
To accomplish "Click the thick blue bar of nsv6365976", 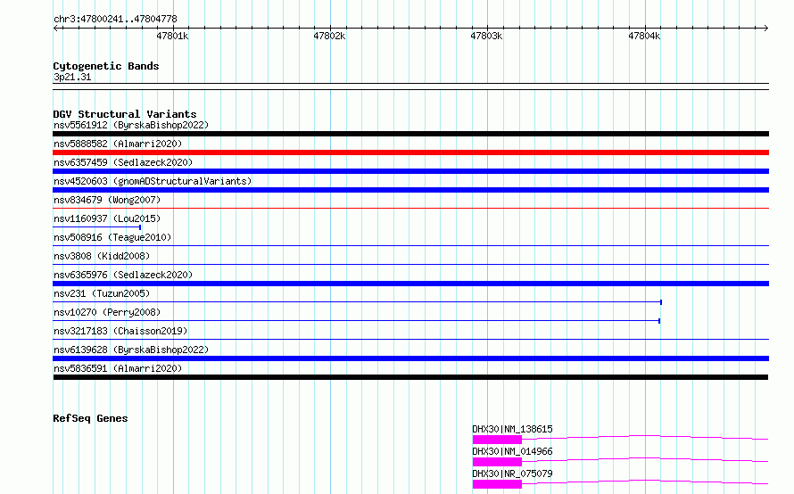I will click(x=410, y=284).
